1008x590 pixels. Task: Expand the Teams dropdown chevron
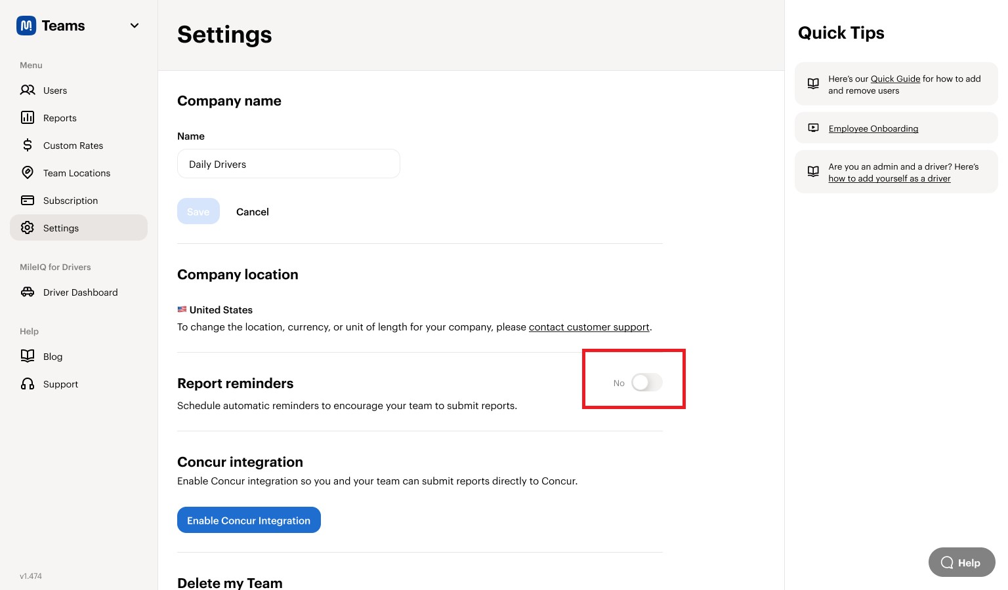tap(135, 26)
